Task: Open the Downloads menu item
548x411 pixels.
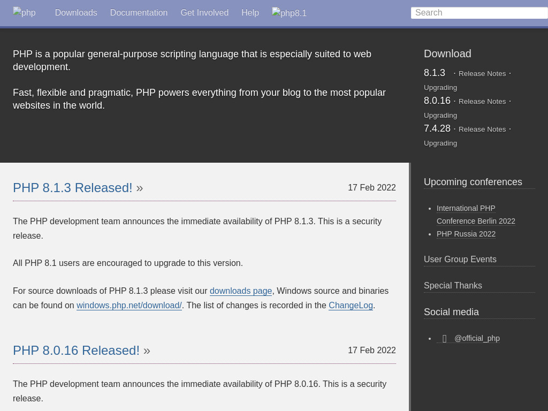Action: click(x=76, y=13)
